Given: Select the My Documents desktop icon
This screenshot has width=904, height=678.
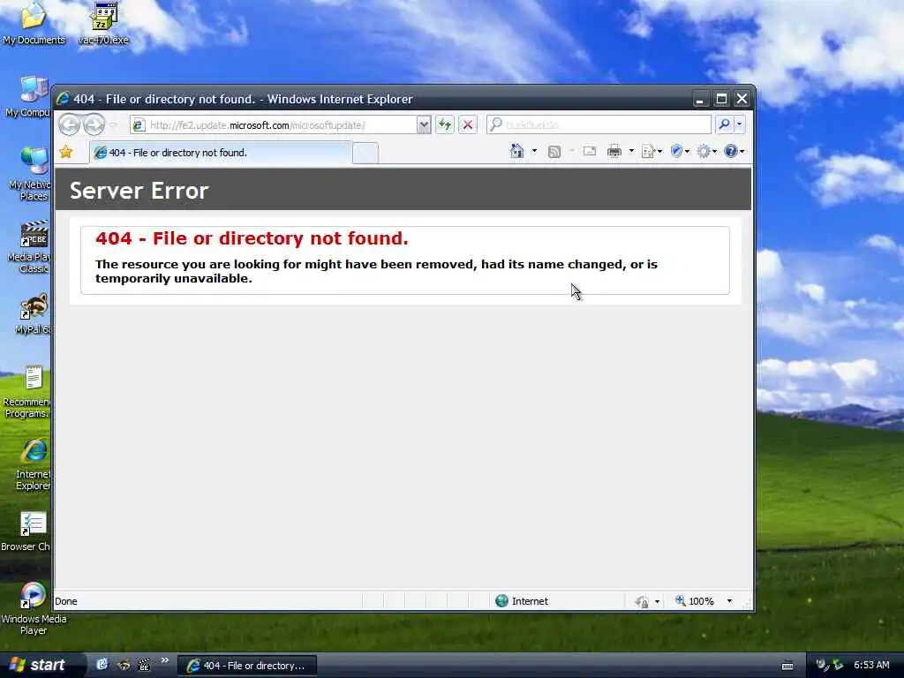Looking at the screenshot, I should (x=34, y=24).
